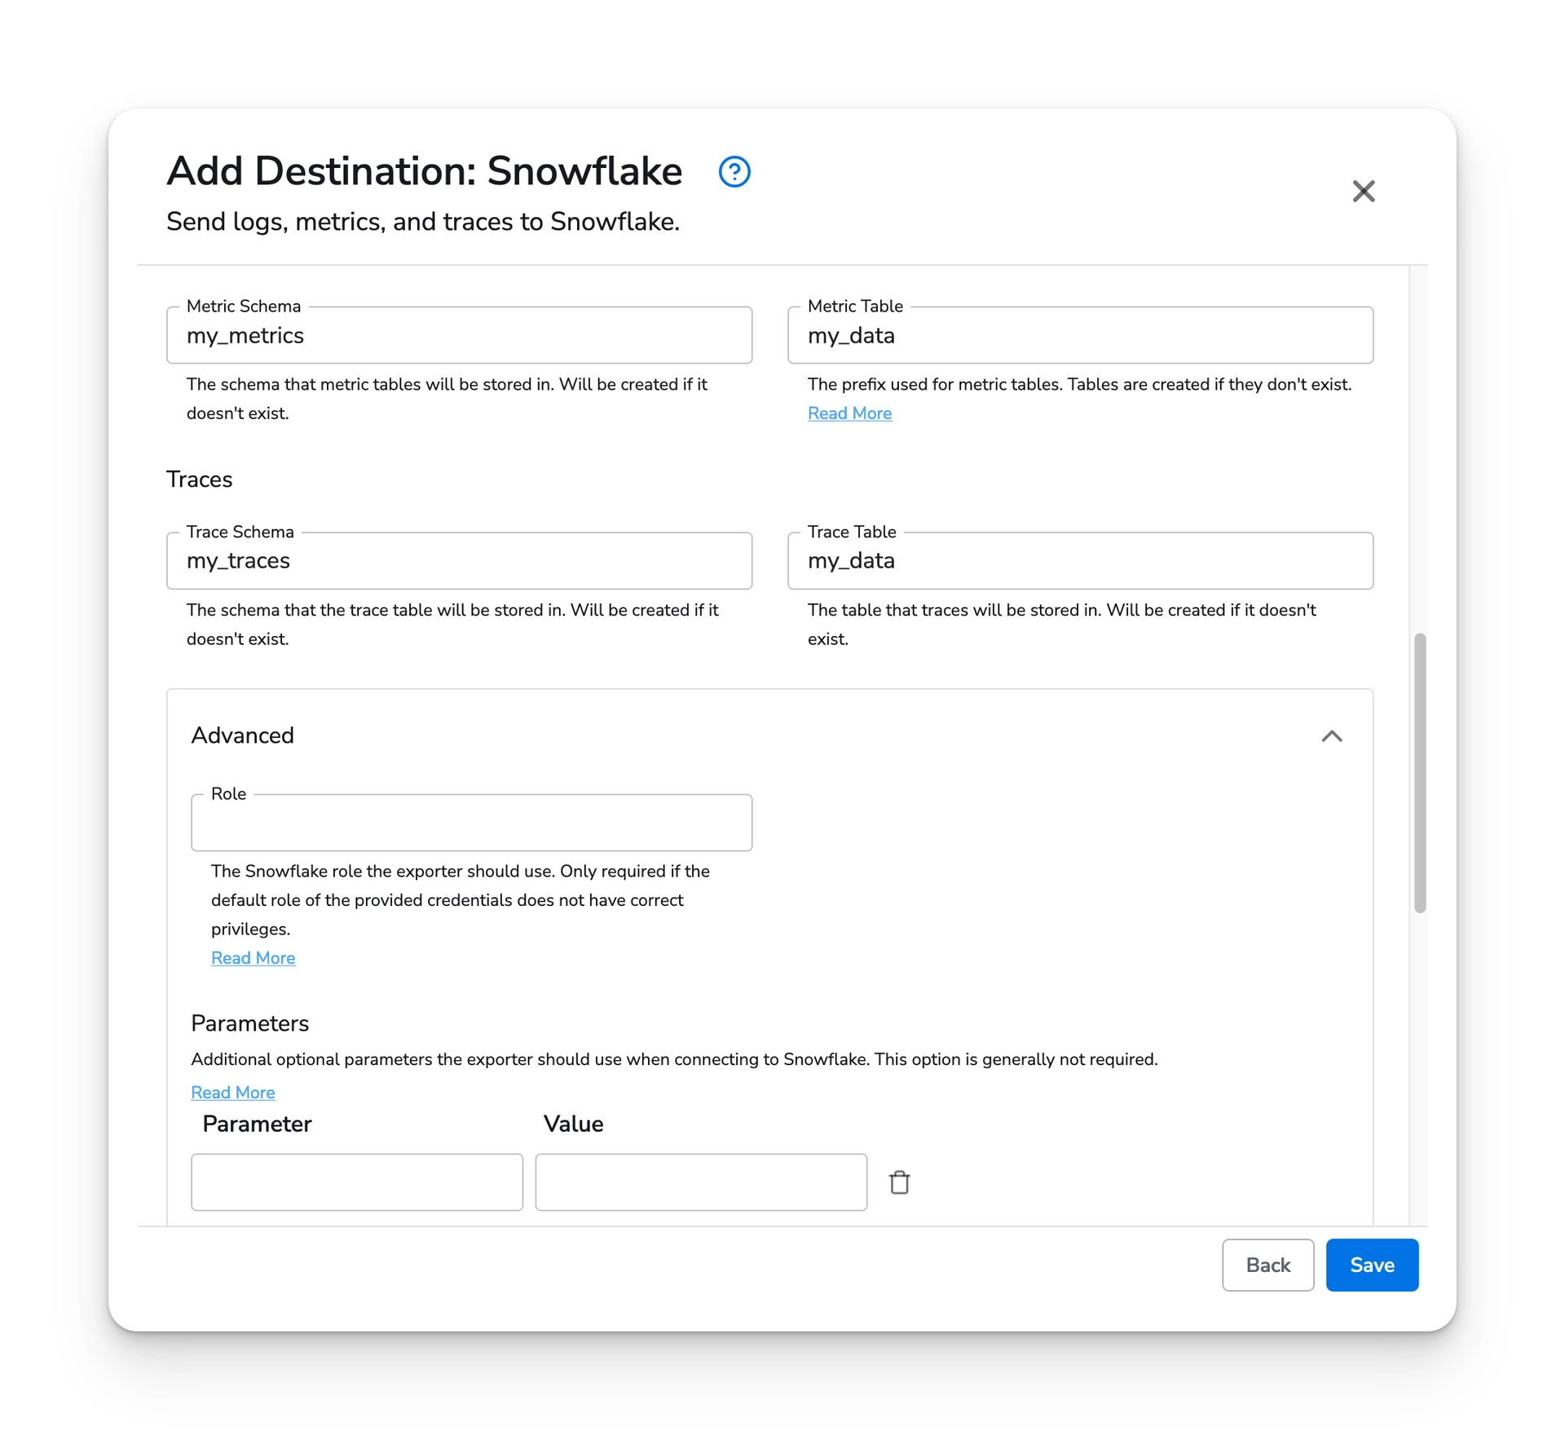Open help for the Snowflake destination
This screenshot has width=1565, height=1440.
pos(733,172)
